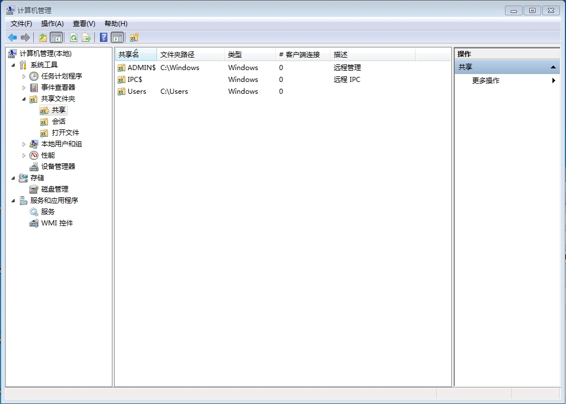The image size is (566, 404).
Task: Open the 帮助(H) menu
Action: [x=116, y=24]
